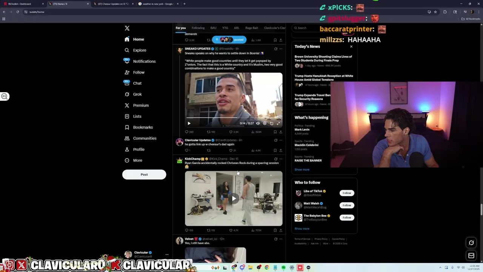Reply to the SNEAKO UPDATES post

tap(186, 132)
